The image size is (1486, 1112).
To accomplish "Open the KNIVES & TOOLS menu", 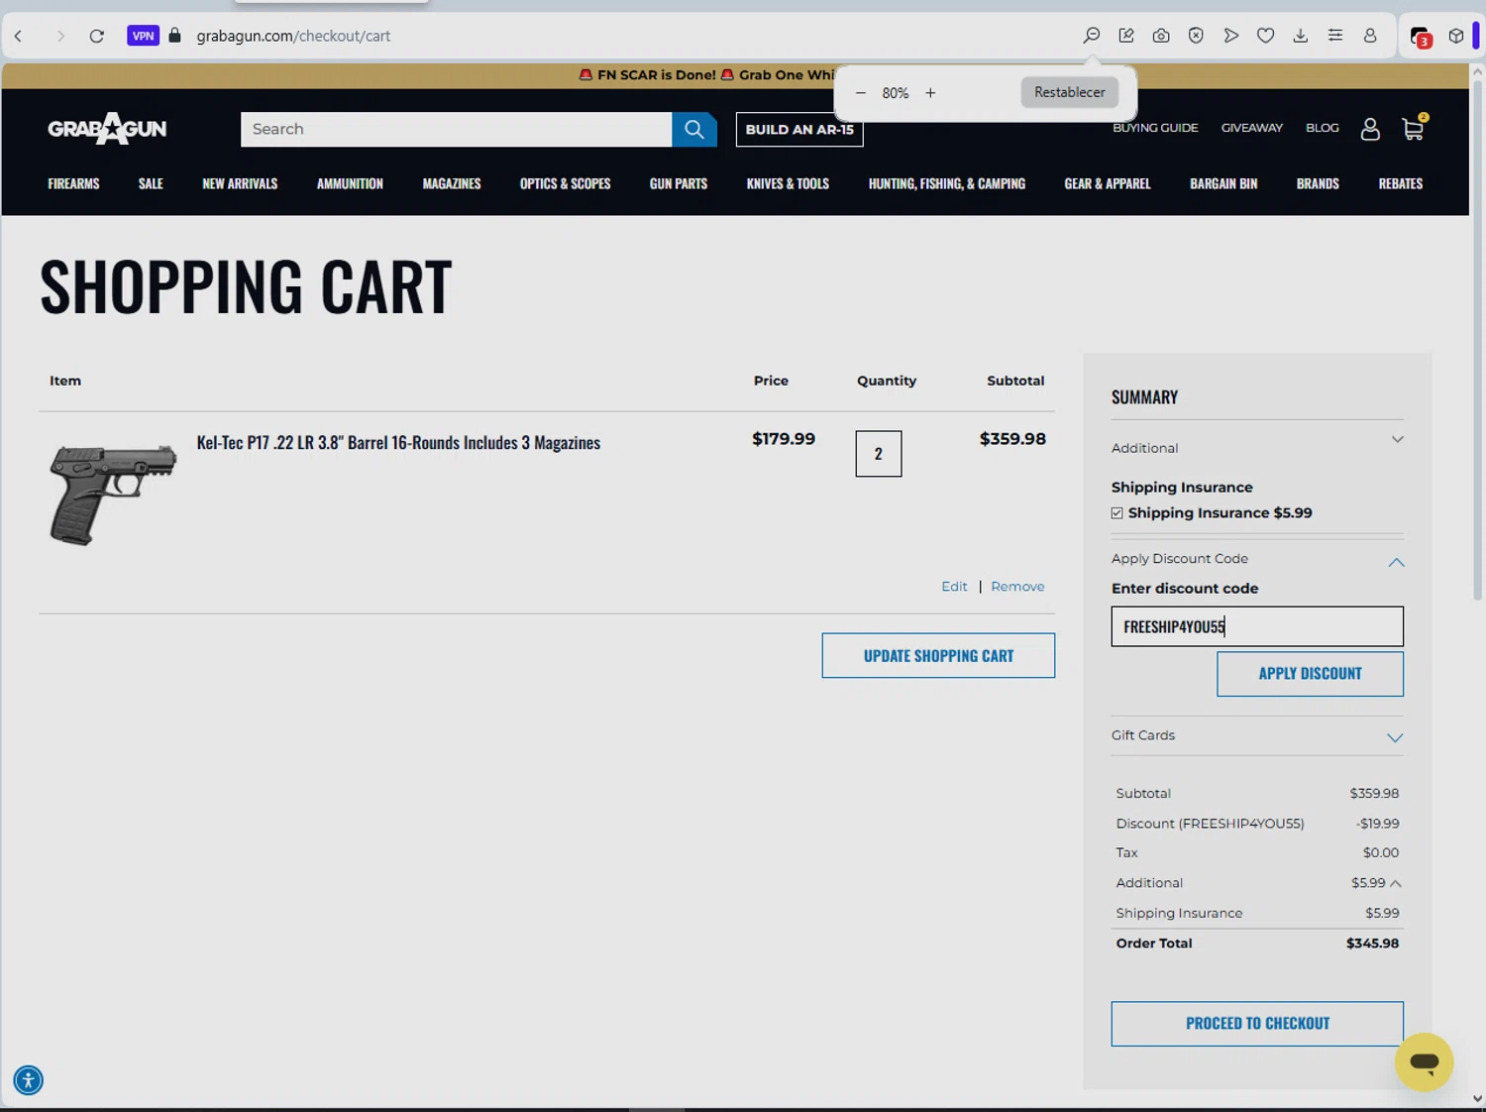I will pyautogui.click(x=788, y=183).
